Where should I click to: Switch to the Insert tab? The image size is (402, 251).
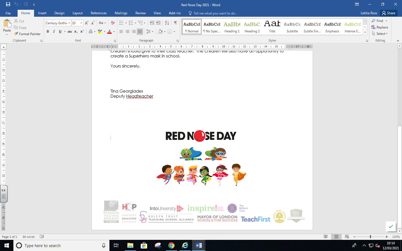(x=42, y=13)
